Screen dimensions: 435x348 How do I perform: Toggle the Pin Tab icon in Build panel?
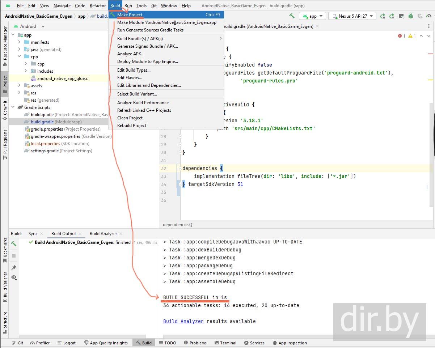[14, 268]
